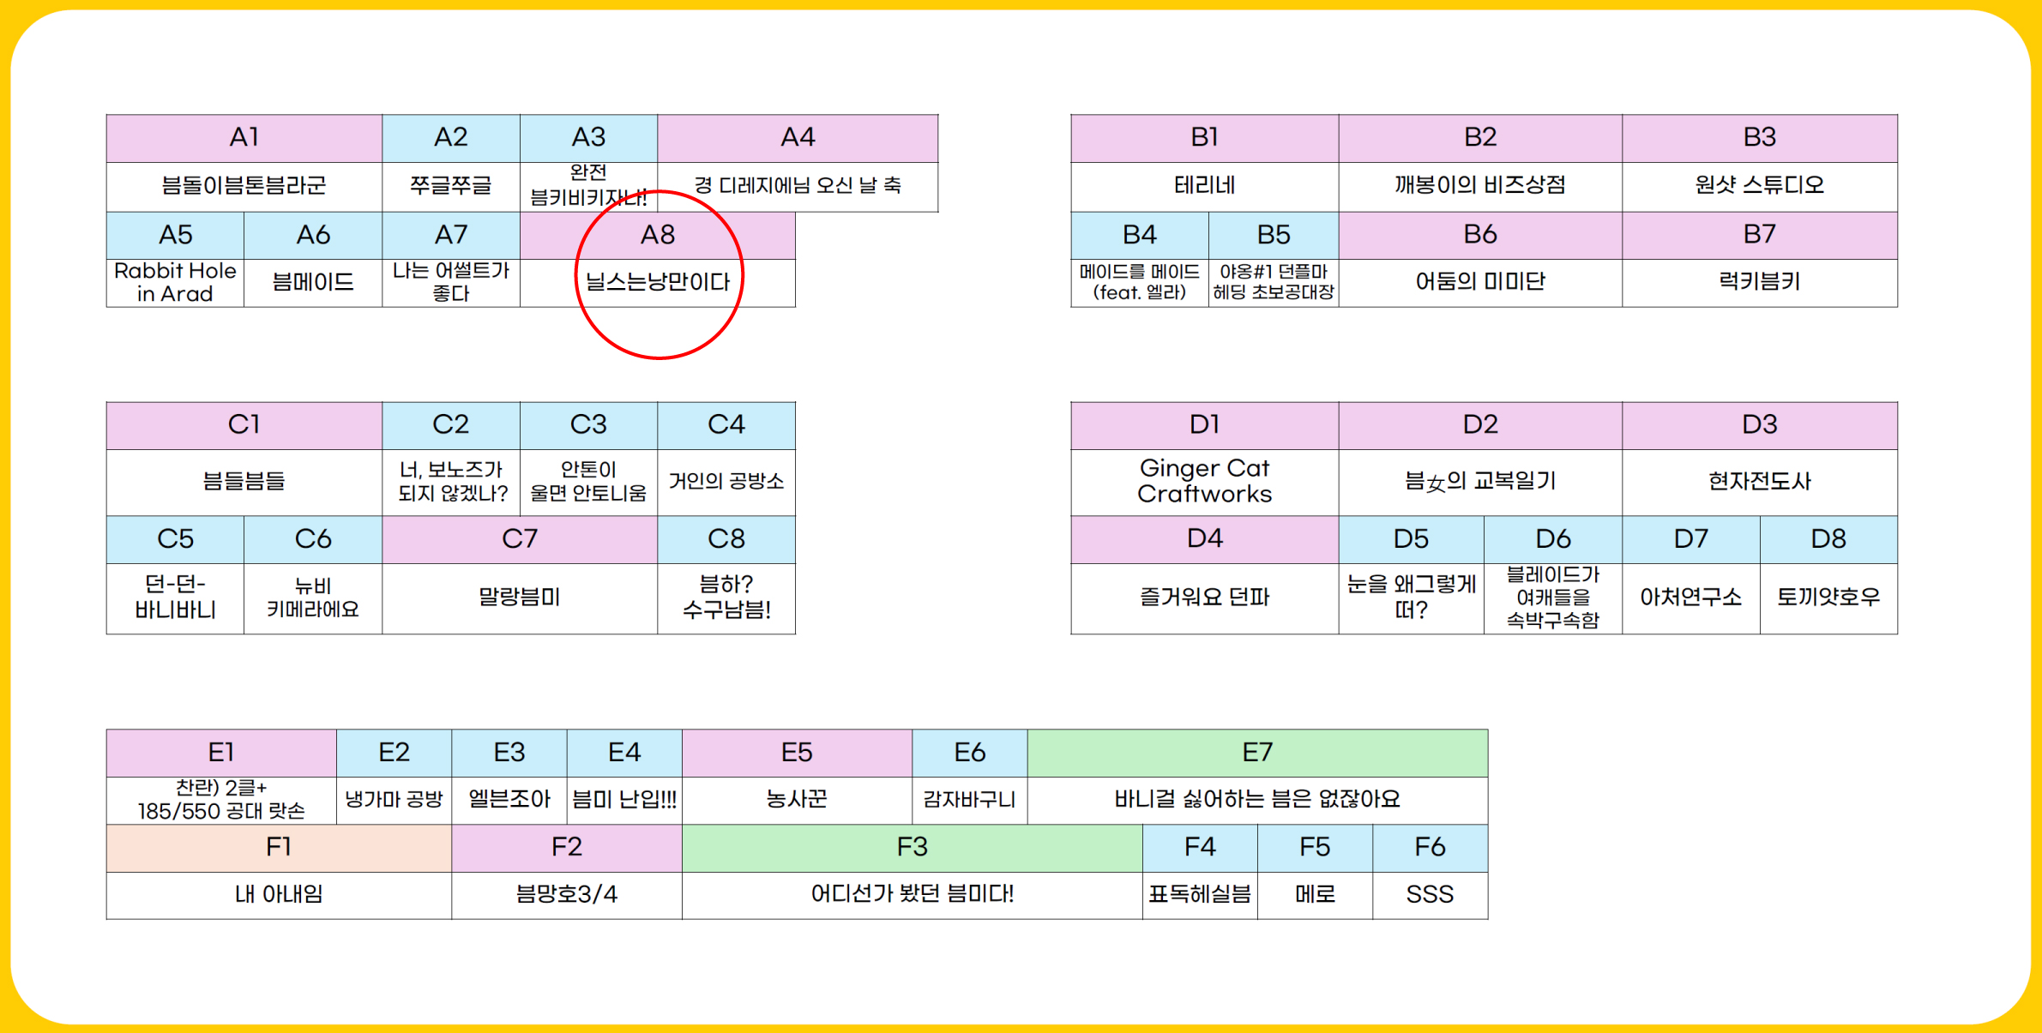
Task: Select the green F3 header cell
Action: 912,847
